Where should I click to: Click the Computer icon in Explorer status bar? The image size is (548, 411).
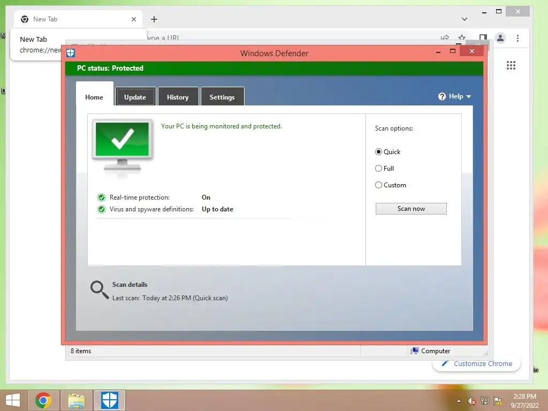coord(415,351)
